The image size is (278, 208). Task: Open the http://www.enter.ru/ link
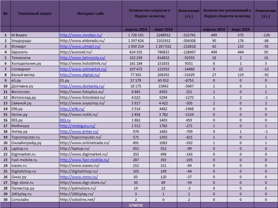79,131
